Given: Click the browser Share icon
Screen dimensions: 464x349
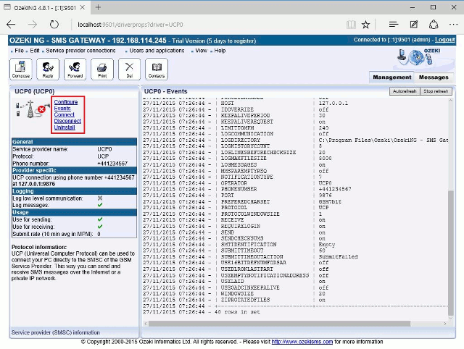Looking at the screenshot, I should 434,25.
